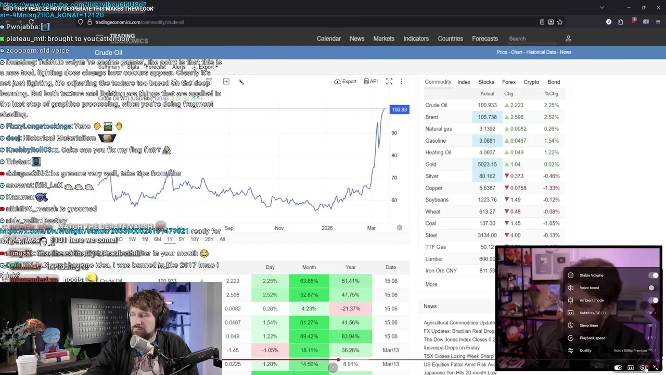The height and width of the screenshot is (375, 666).
Task: Open the Quality submenu
Action: [611, 351]
